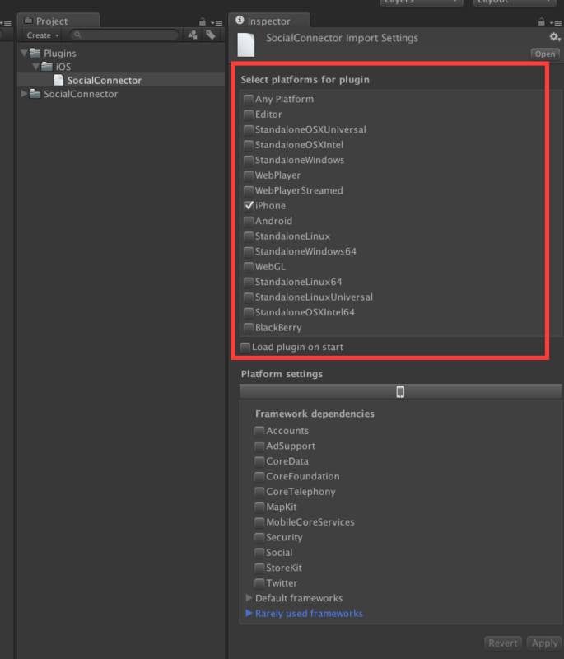Check StandaloneWindows64 platform
Viewport: 564px width, 659px height.
(248, 251)
